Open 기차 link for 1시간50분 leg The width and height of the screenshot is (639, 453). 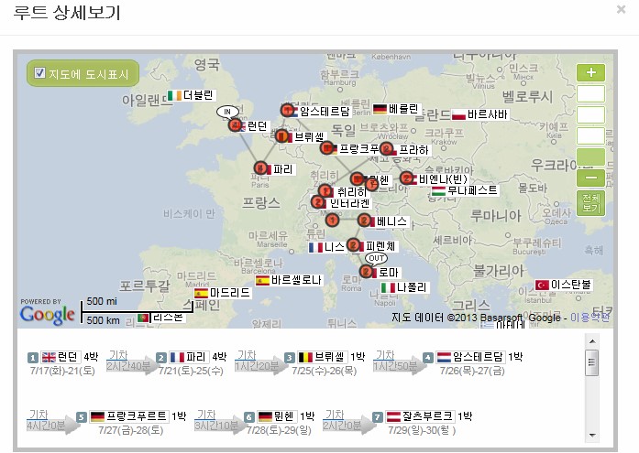[385, 355]
